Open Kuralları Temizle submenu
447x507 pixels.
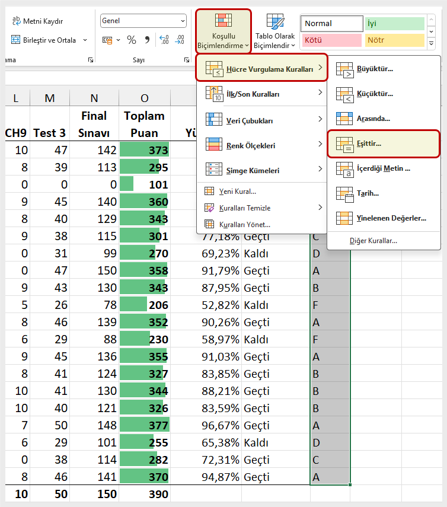click(262, 208)
